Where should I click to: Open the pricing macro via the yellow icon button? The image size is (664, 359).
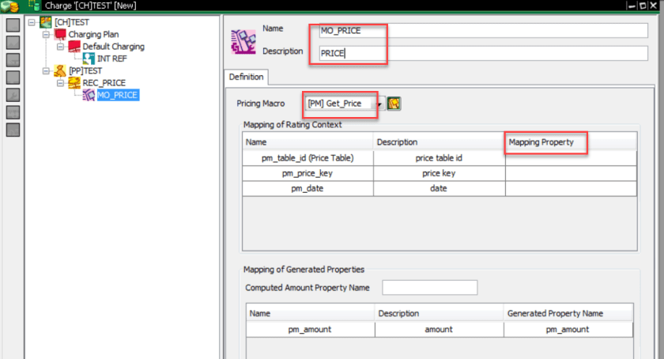point(394,104)
